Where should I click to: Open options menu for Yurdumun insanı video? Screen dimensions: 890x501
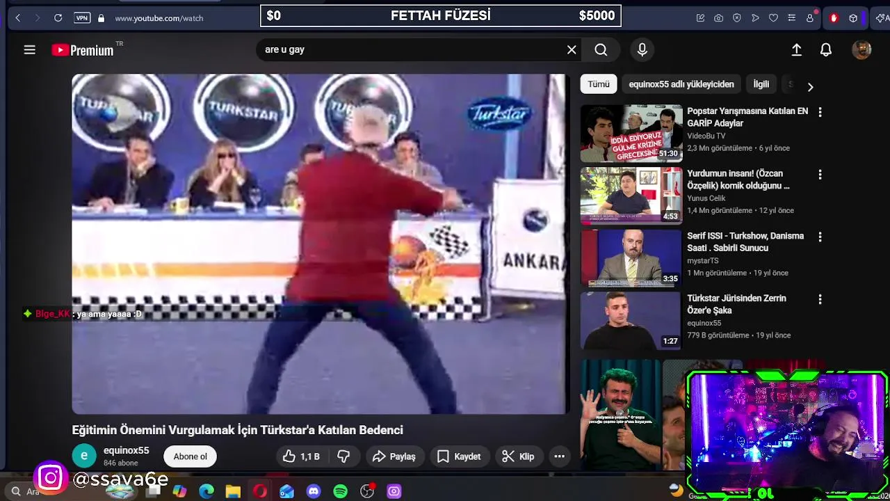click(820, 175)
